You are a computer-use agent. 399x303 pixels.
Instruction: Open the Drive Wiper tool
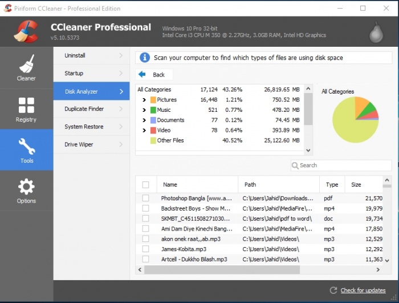pos(92,144)
